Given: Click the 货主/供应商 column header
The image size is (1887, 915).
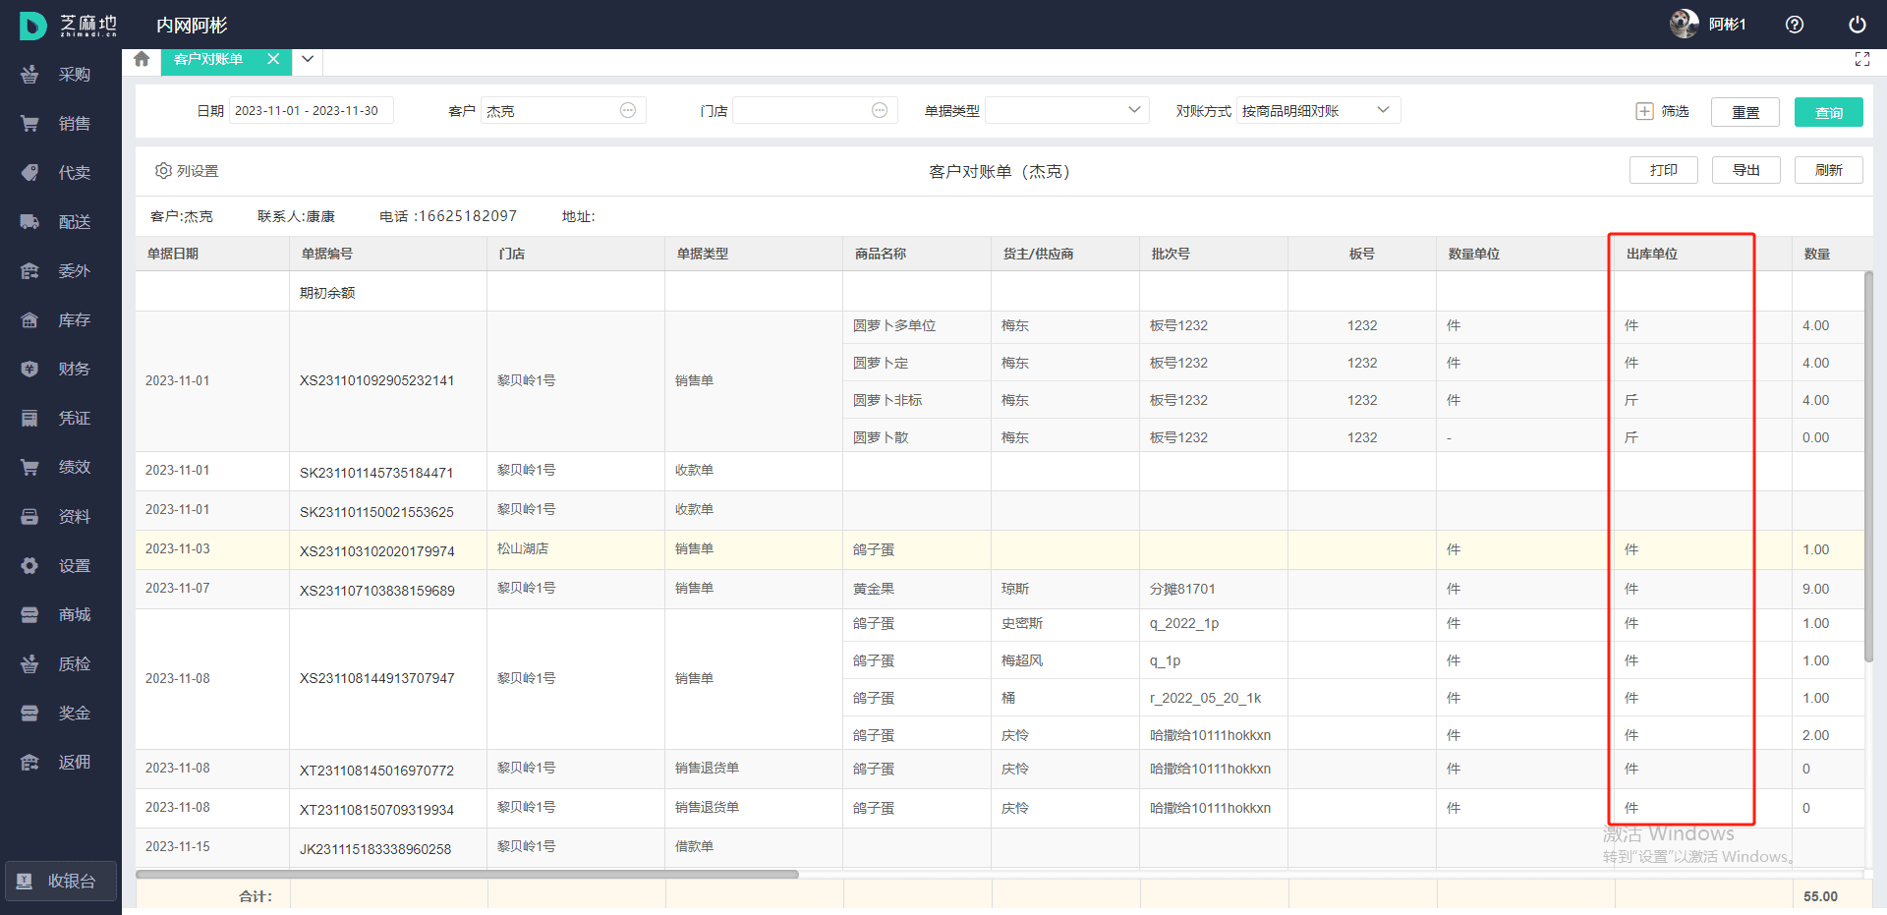Looking at the screenshot, I should coord(1065,254).
